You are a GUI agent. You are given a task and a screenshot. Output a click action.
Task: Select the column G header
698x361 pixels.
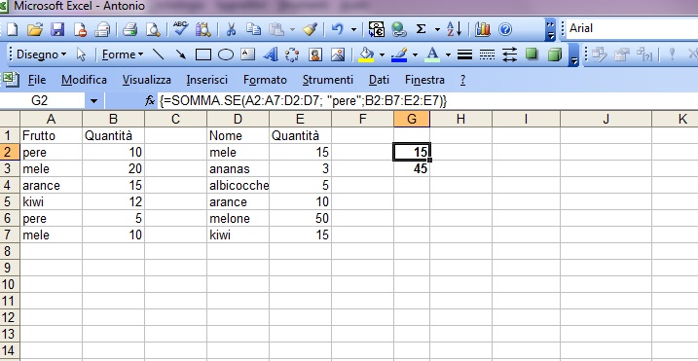point(412,119)
